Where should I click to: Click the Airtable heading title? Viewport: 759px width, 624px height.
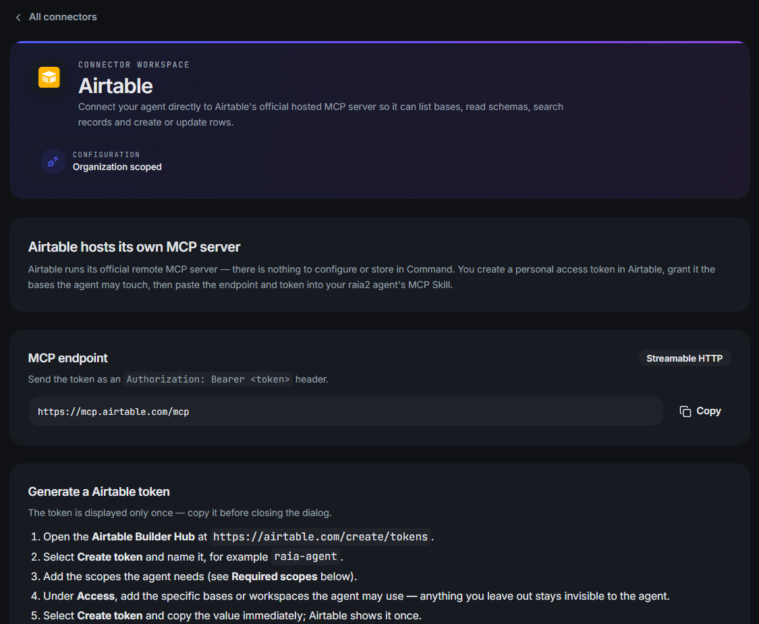pyautogui.click(x=115, y=86)
